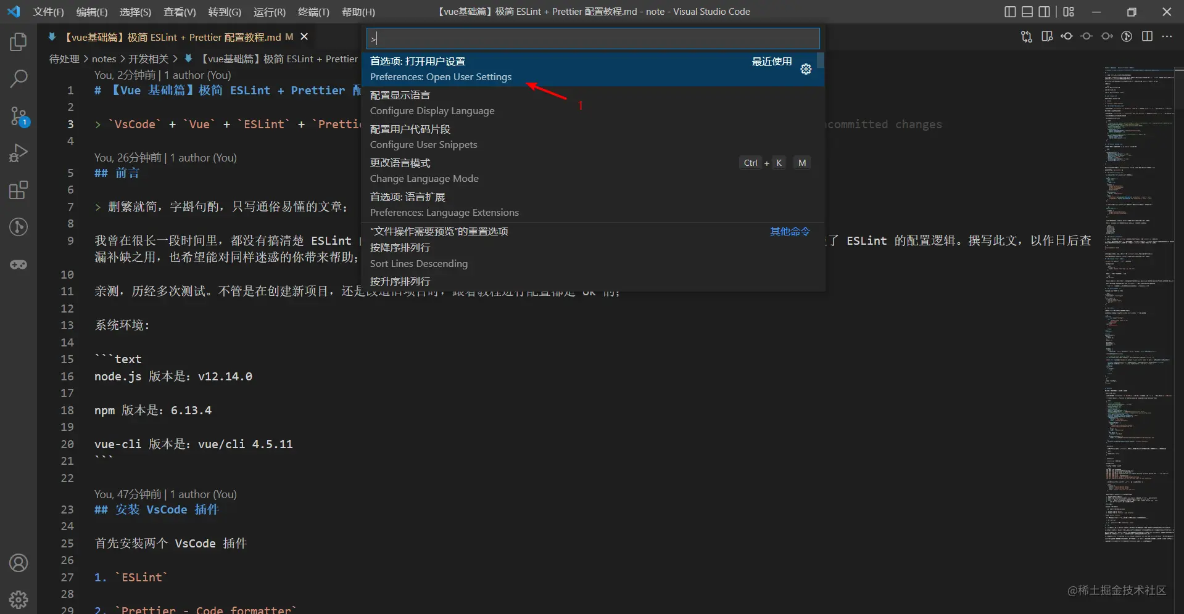
Task: Open the Search view in activity bar
Action: 19,79
